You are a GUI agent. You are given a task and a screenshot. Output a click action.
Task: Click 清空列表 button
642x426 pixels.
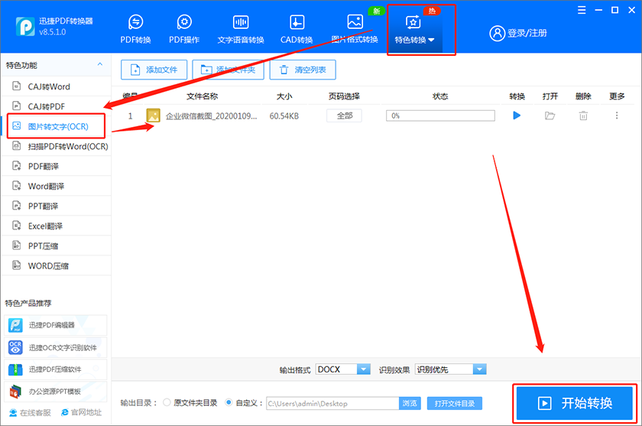303,70
